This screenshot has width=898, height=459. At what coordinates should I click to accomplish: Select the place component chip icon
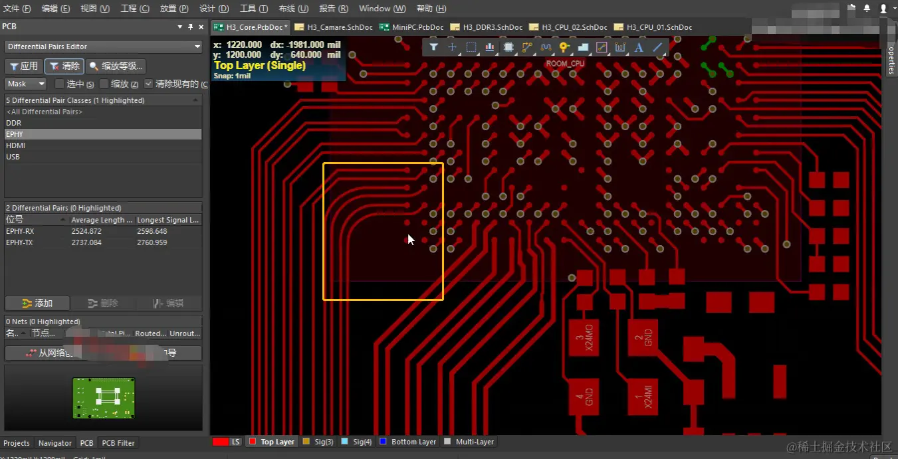(x=508, y=47)
